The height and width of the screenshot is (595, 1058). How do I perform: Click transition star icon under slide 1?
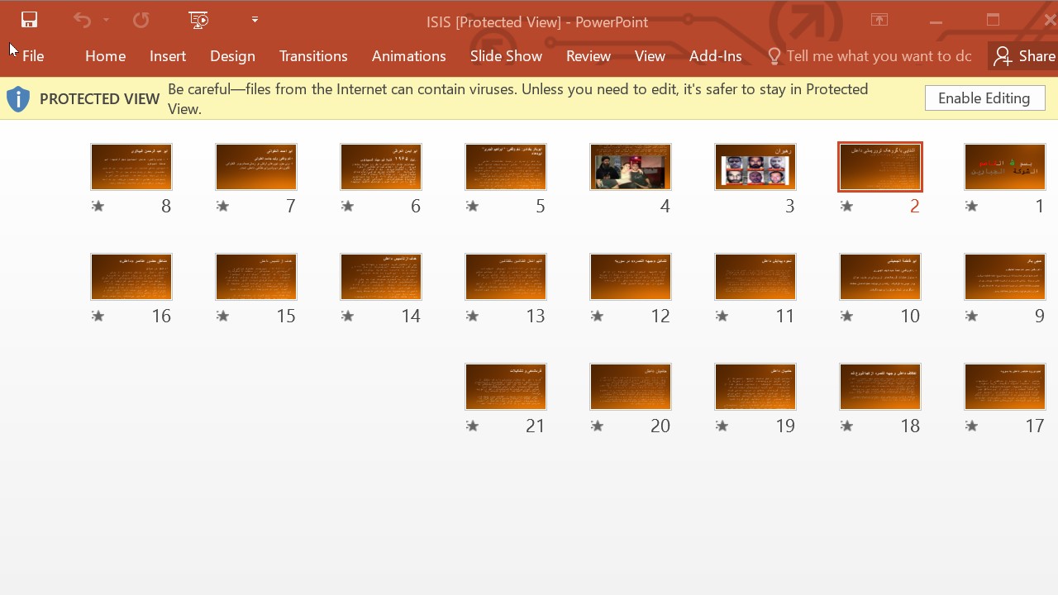click(x=971, y=206)
